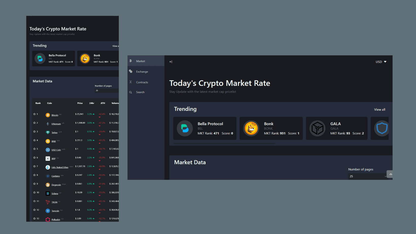Open the Ethereum coin link
Viewport: 416px width, 234px height.
coord(56,124)
